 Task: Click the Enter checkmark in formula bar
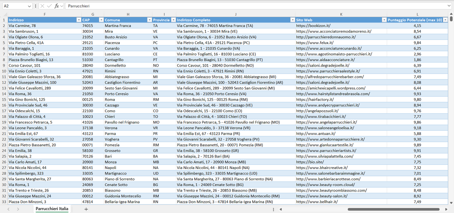49,6
